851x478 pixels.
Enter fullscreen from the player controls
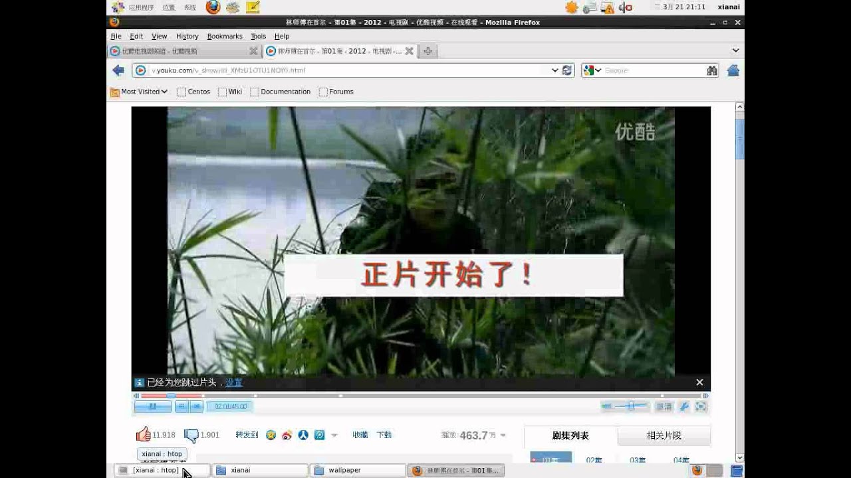point(701,406)
